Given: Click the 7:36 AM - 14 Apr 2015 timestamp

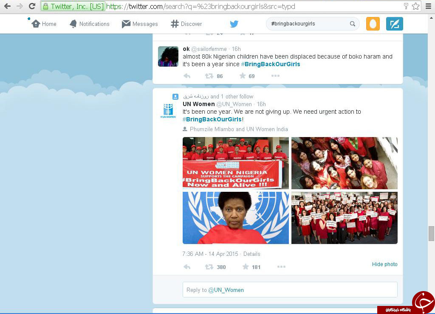Looking at the screenshot, I should tap(210, 254).
